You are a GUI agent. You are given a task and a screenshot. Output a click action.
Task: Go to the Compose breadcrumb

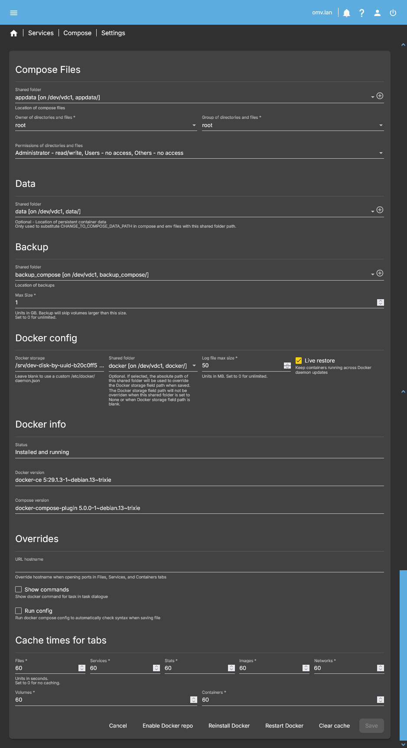pyautogui.click(x=77, y=33)
